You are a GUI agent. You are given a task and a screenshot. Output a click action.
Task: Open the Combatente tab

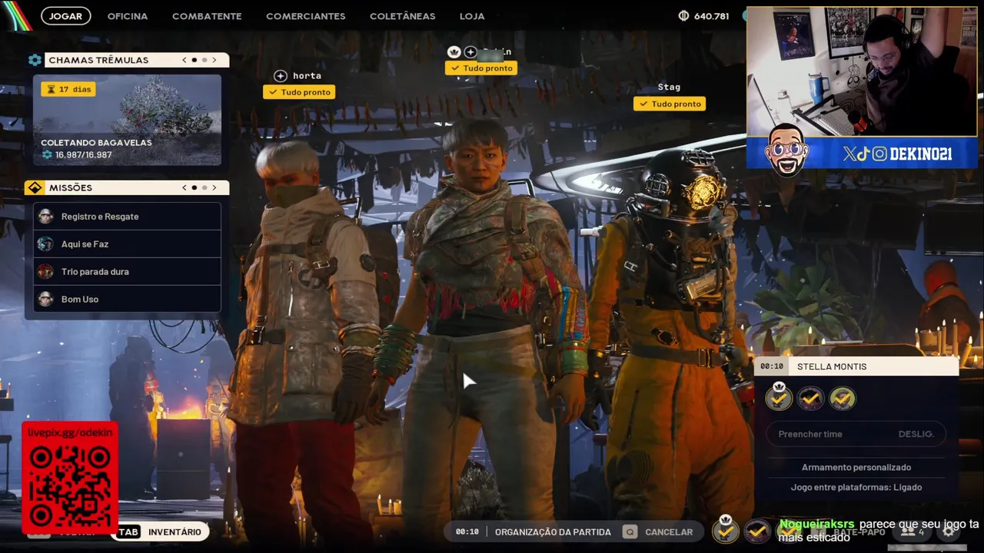(207, 15)
